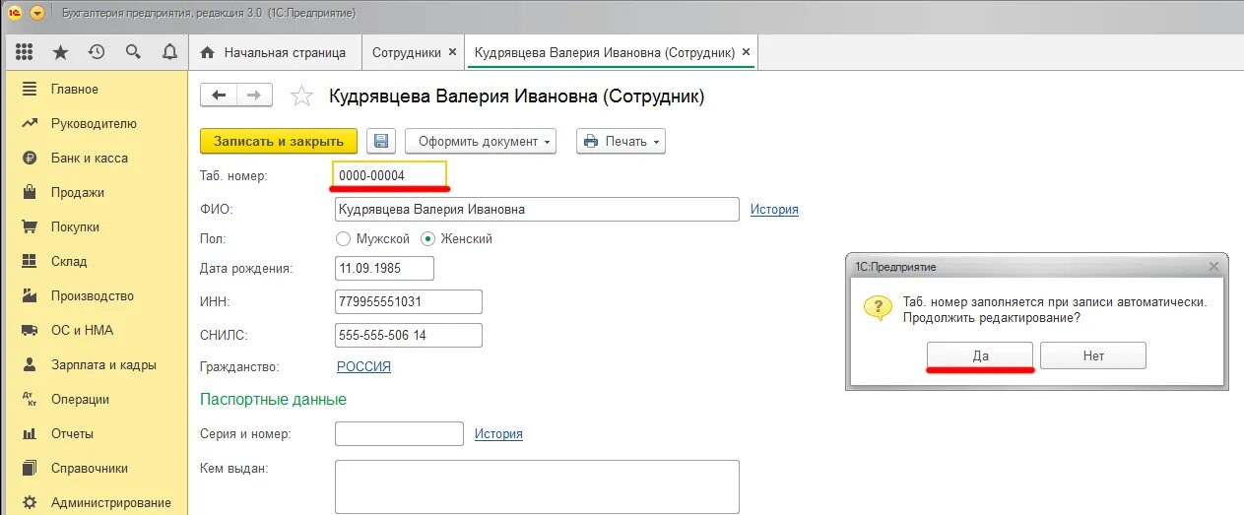Go back with the left arrow button
Viewport: 1244px width, 515px height.
tap(219, 95)
